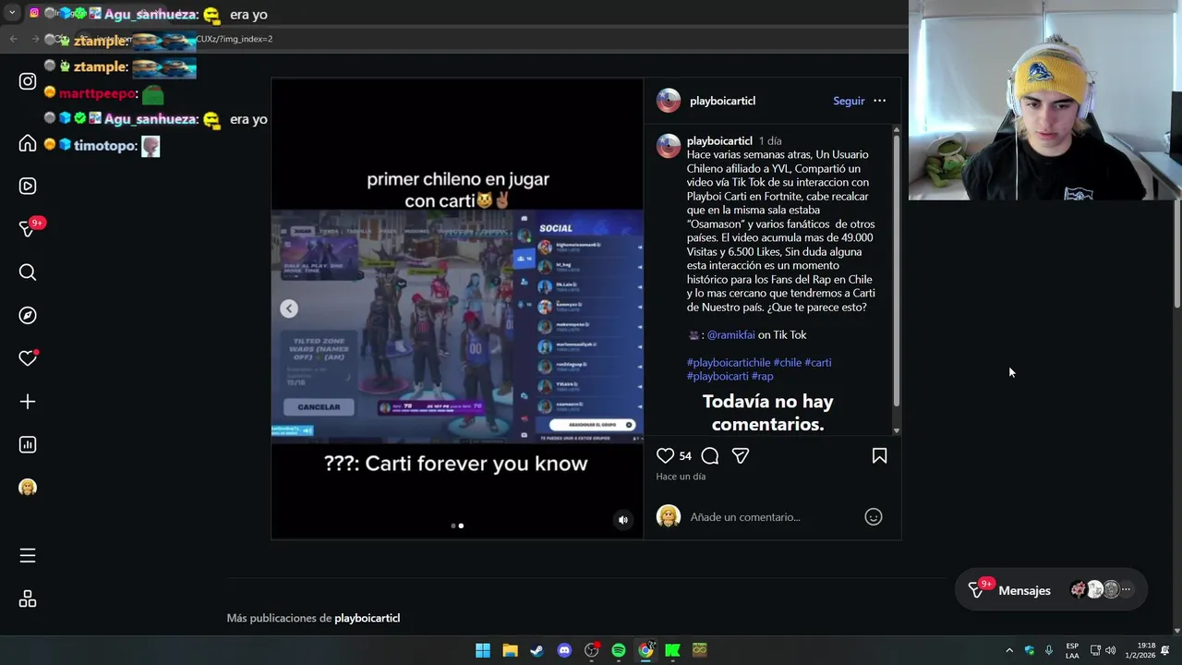
Task: Open tab search dropdown in Chrome
Action: point(12,13)
